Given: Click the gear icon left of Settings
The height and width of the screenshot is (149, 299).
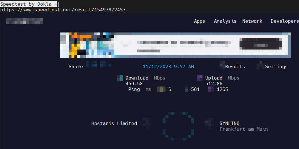Looking at the screenshot, I should 261,65.
